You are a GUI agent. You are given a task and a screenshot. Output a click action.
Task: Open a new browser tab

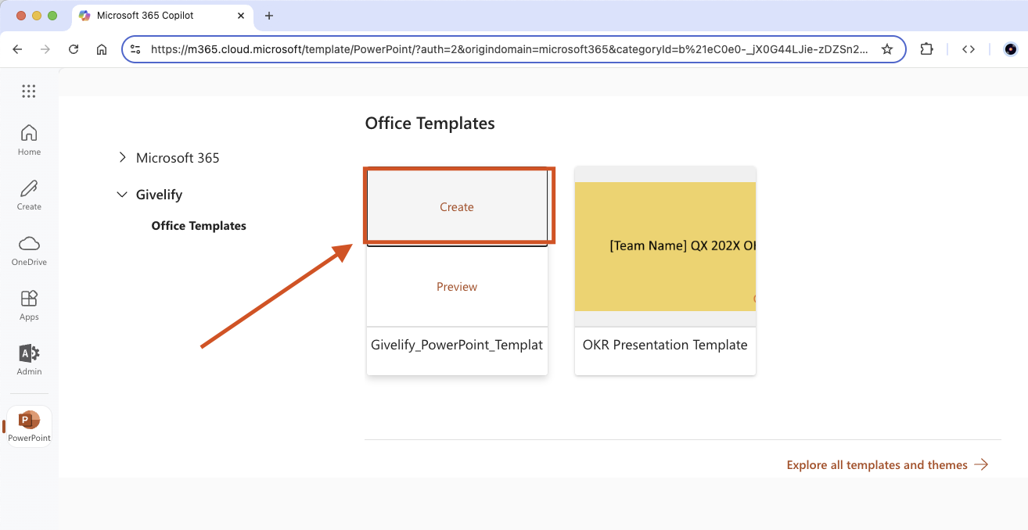[269, 16]
